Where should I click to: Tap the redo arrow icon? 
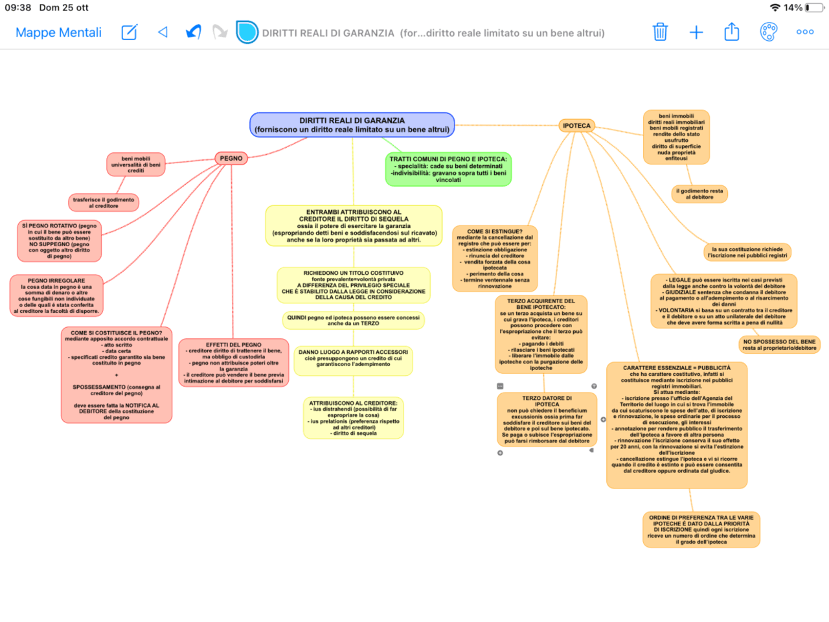220,31
